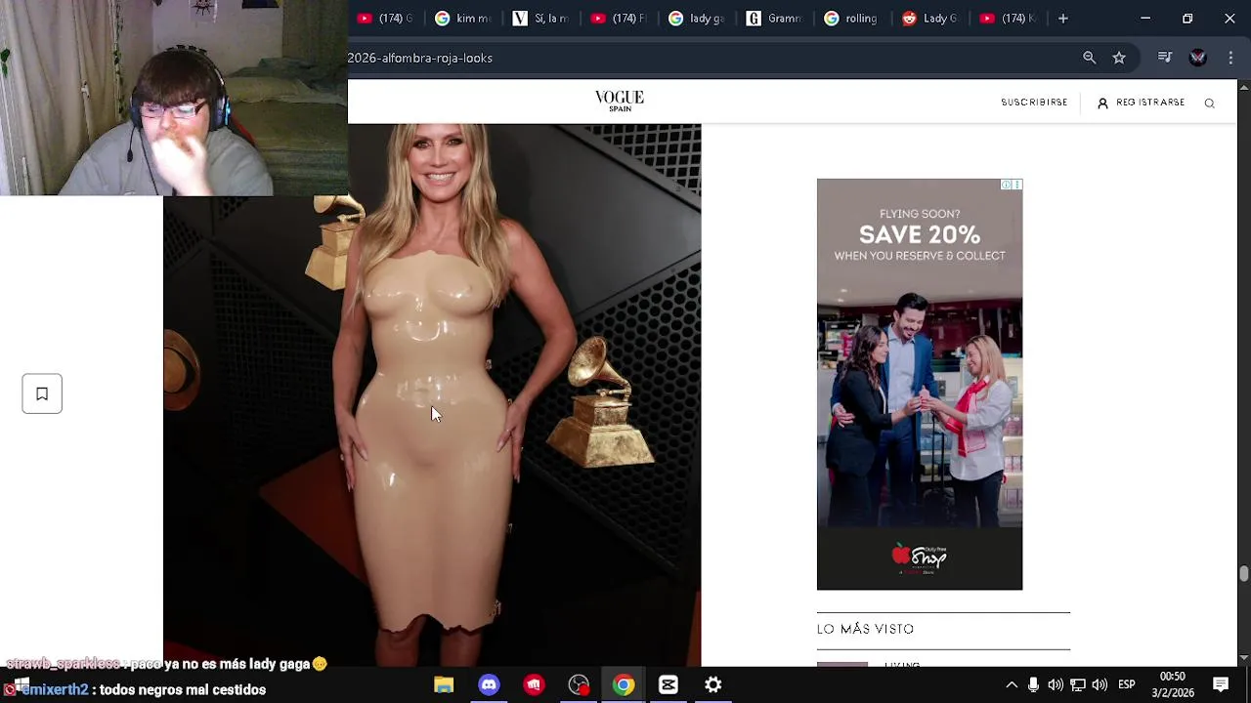Click the webcam overlay video feed

tap(174, 98)
